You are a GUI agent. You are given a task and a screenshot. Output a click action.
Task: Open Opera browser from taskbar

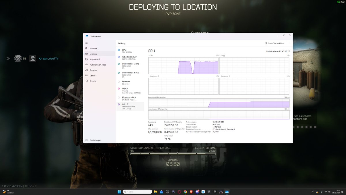point(179,192)
